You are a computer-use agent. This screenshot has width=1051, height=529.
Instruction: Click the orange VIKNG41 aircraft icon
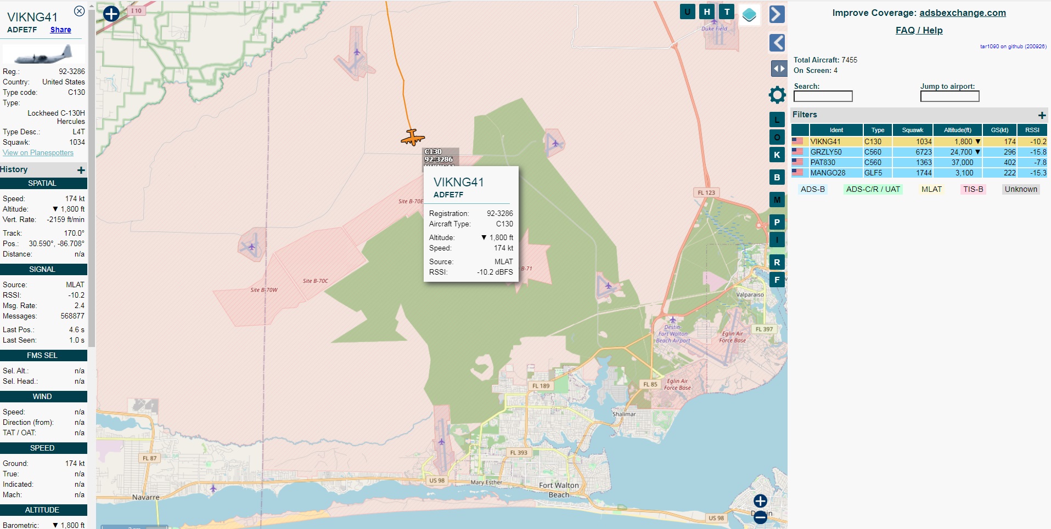click(413, 138)
